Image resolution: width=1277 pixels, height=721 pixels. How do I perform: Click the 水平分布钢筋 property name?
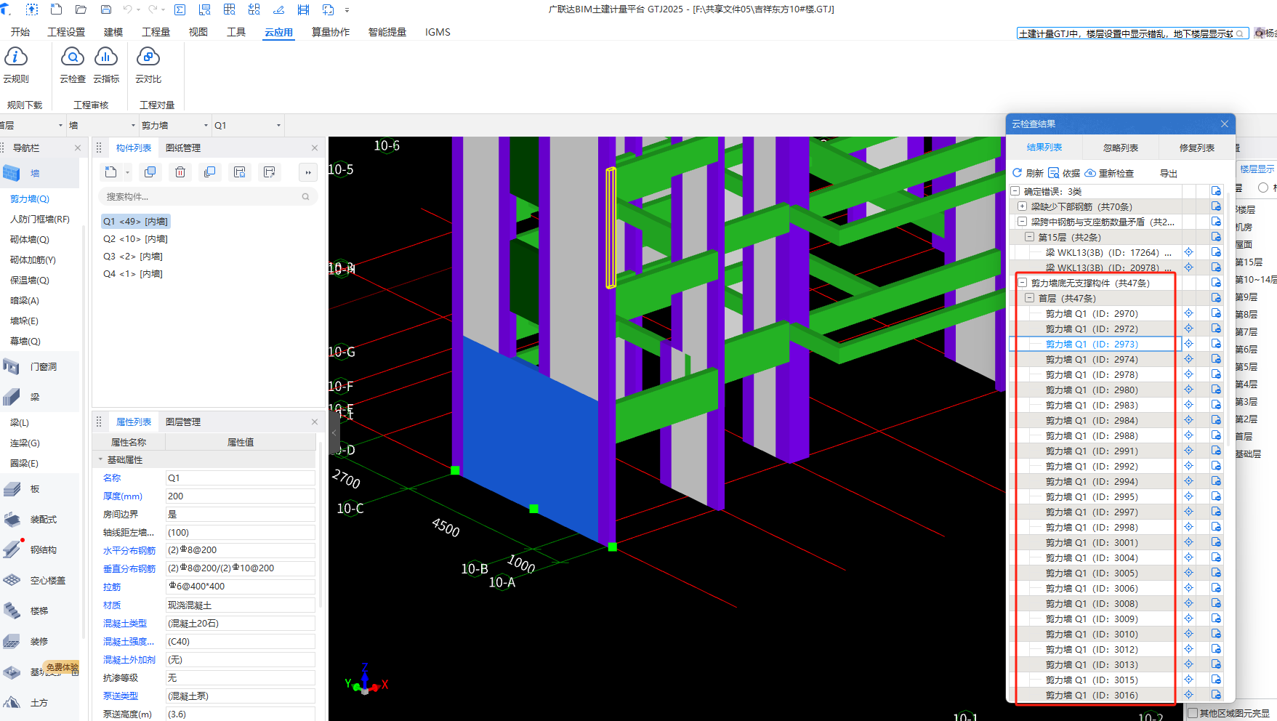coord(129,550)
